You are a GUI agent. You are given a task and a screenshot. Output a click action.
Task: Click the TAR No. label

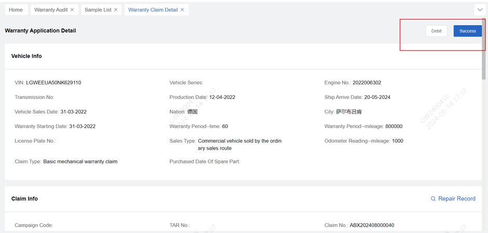(x=180, y=225)
